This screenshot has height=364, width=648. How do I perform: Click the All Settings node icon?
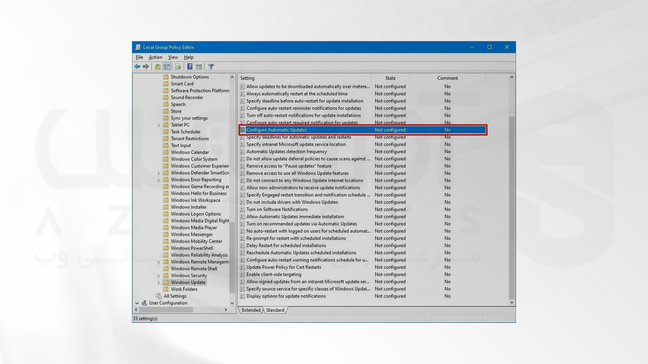[x=159, y=296]
